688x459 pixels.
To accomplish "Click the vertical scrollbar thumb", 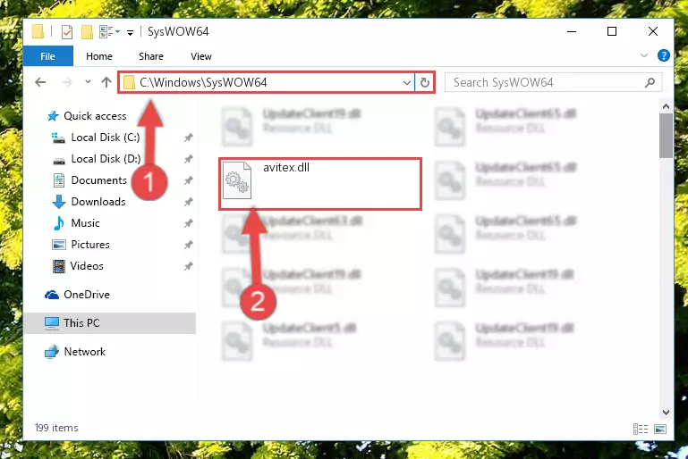I will point(666,136).
